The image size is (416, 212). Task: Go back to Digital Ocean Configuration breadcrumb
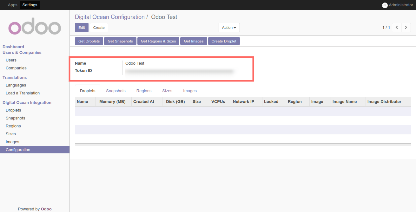pos(110,17)
